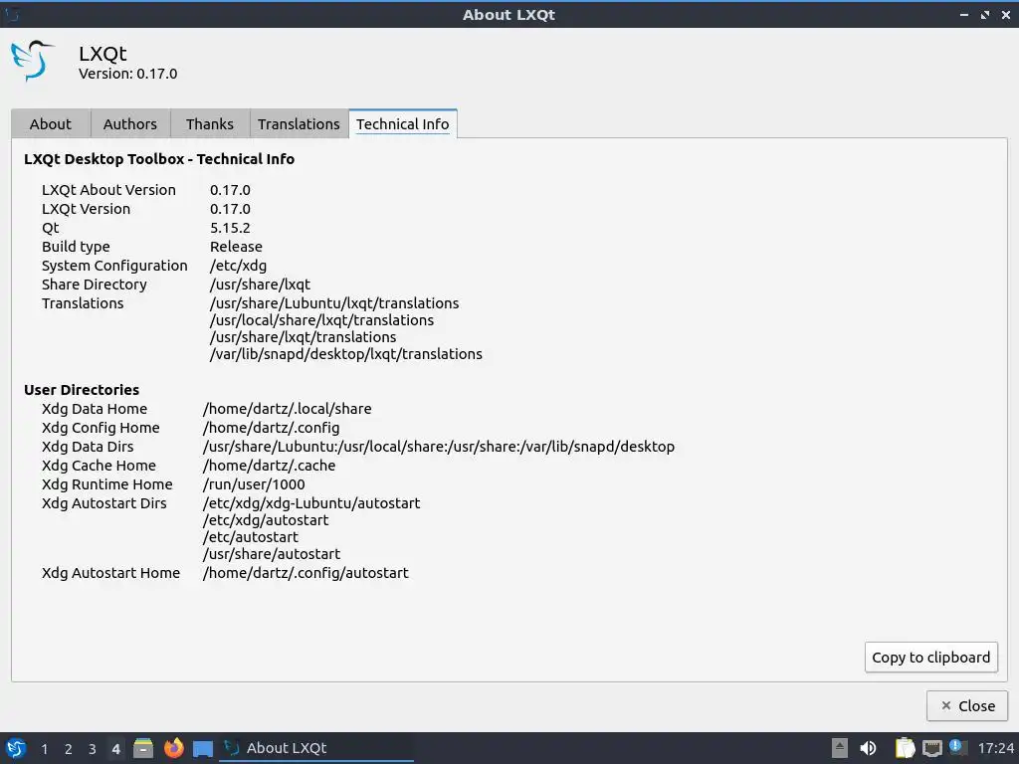1019x764 pixels.
Task: Open the clipboard manager tray icon
Action: 906,748
